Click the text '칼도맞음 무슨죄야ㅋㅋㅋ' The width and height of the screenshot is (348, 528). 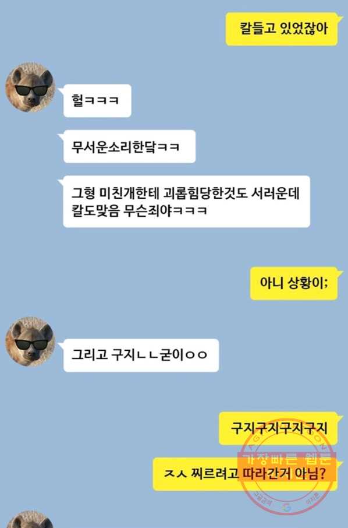click(139, 211)
